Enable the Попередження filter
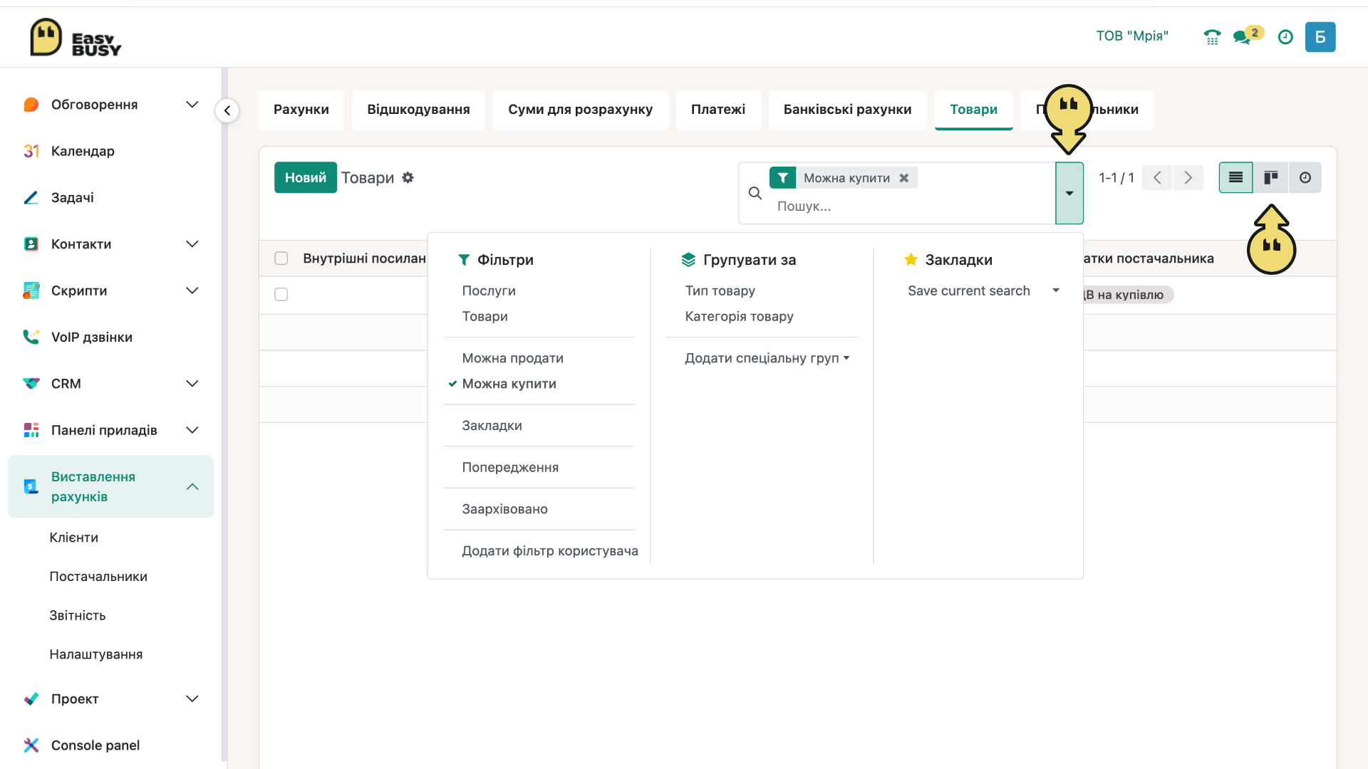1368x769 pixels. [510, 467]
